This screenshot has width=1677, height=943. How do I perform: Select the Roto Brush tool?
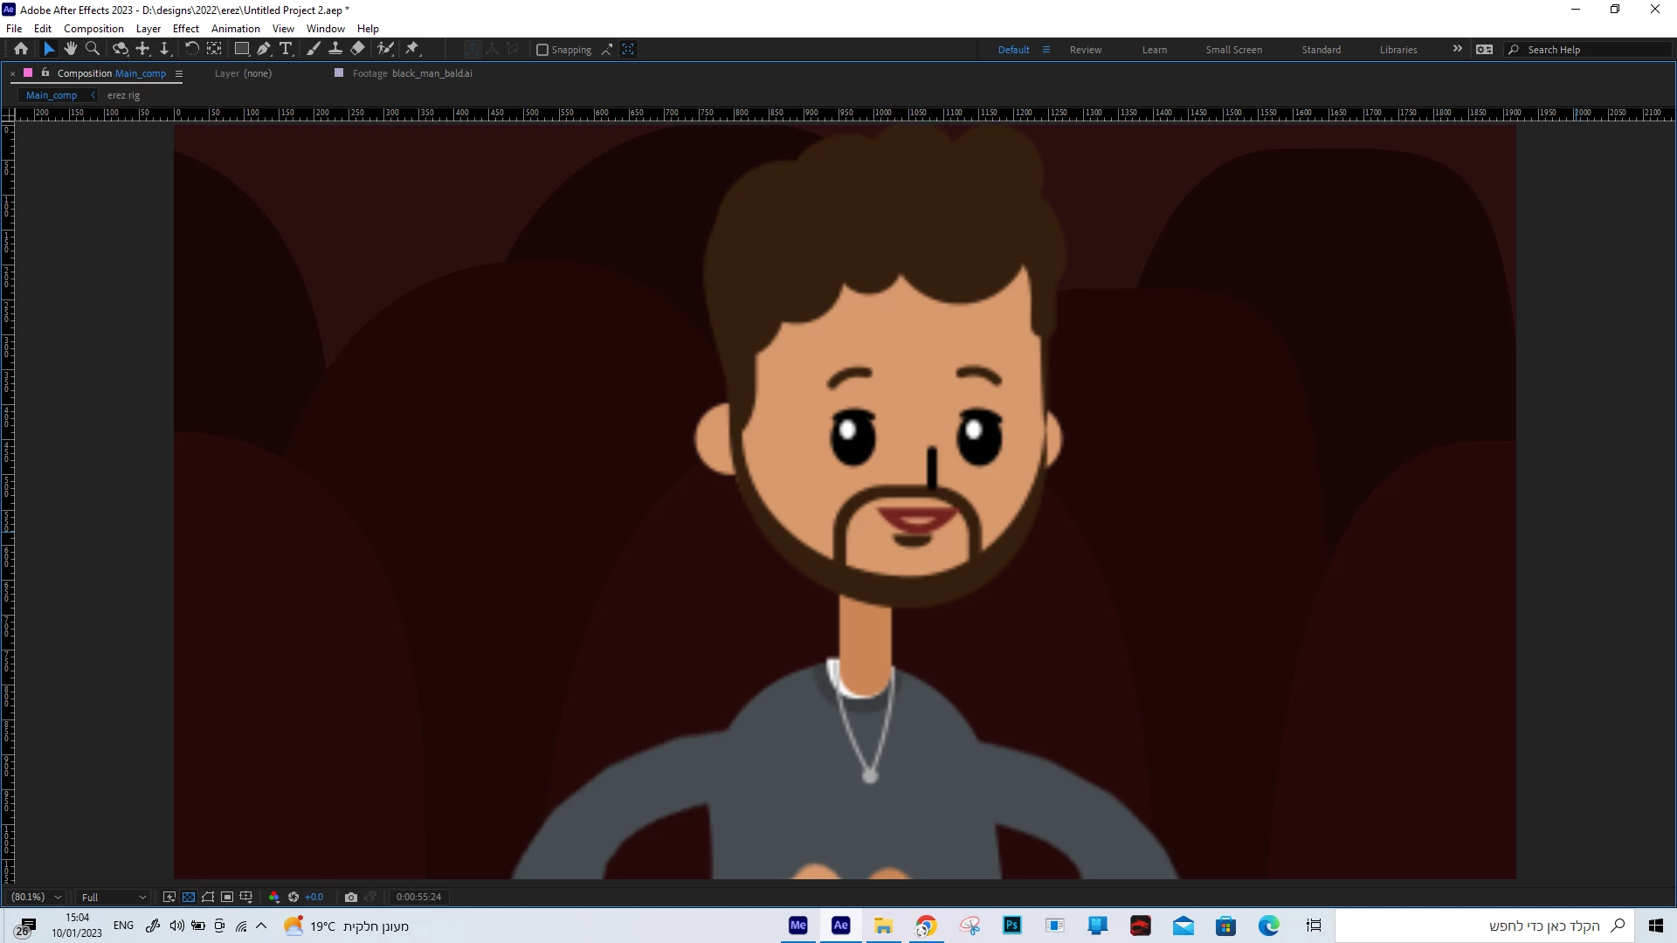(x=385, y=49)
